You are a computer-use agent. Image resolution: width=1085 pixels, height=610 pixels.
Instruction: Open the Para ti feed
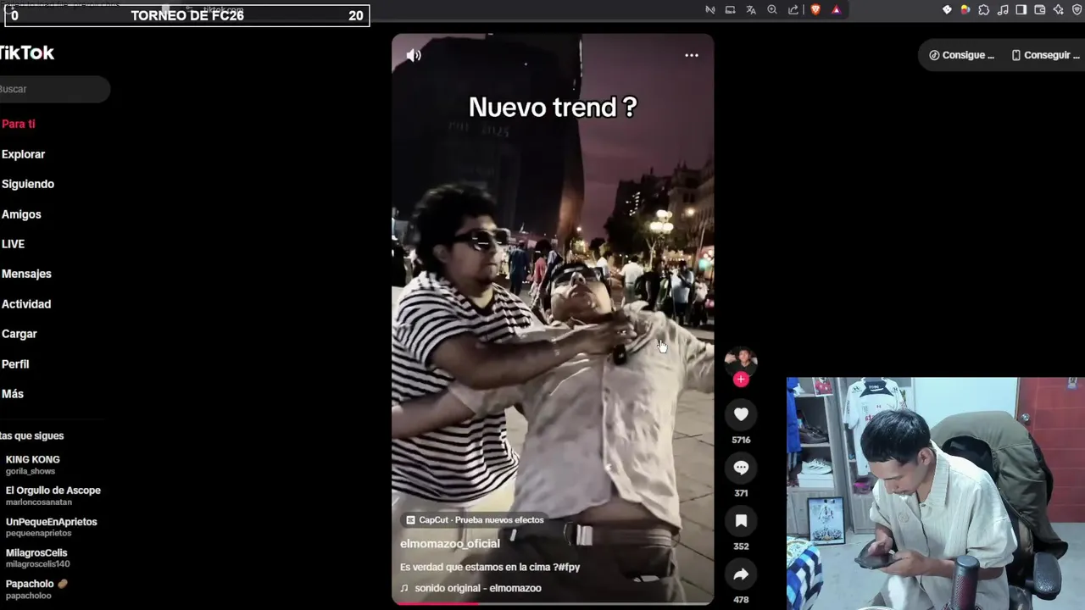(18, 124)
